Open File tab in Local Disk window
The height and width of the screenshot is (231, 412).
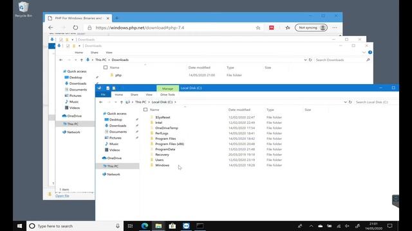103,94
